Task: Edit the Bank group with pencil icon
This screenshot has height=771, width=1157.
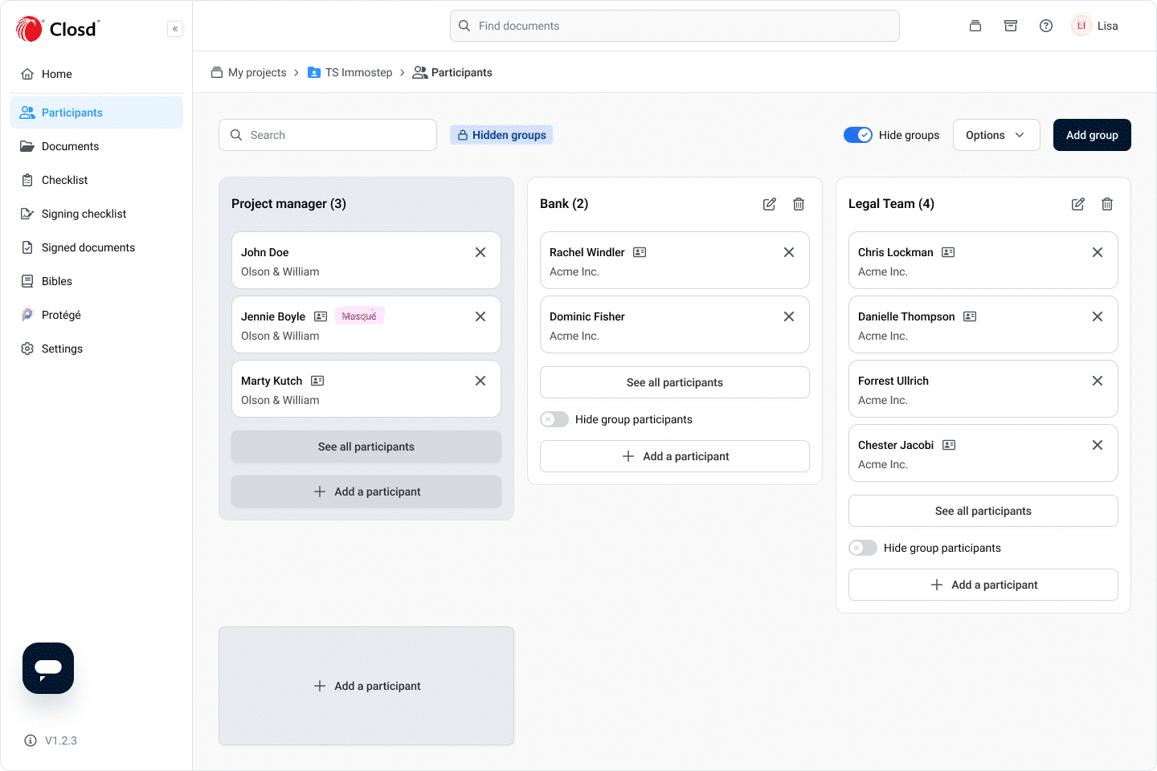Action: click(769, 204)
